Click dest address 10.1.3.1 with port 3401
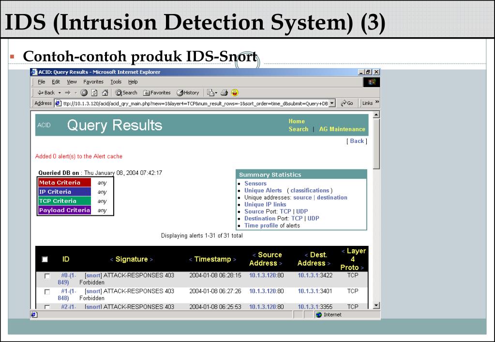This screenshot has height=342, width=495. coord(308,291)
